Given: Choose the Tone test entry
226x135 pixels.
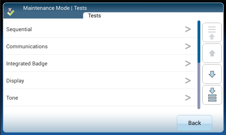Looking at the screenshot, I should pyautogui.click(x=12, y=98).
